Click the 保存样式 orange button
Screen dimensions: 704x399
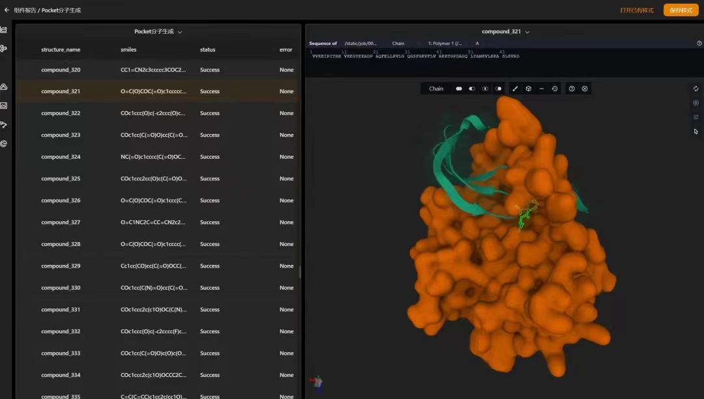(x=681, y=10)
